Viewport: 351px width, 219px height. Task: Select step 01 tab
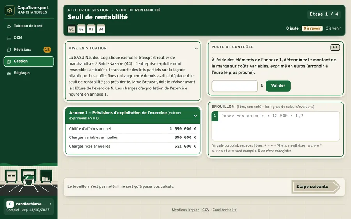(x=72, y=29)
